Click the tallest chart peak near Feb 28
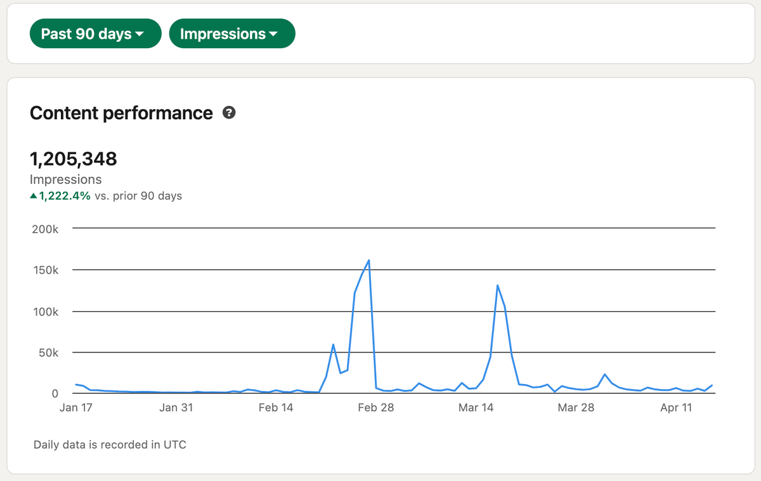The height and width of the screenshot is (481, 761). pyautogui.click(x=368, y=260)
